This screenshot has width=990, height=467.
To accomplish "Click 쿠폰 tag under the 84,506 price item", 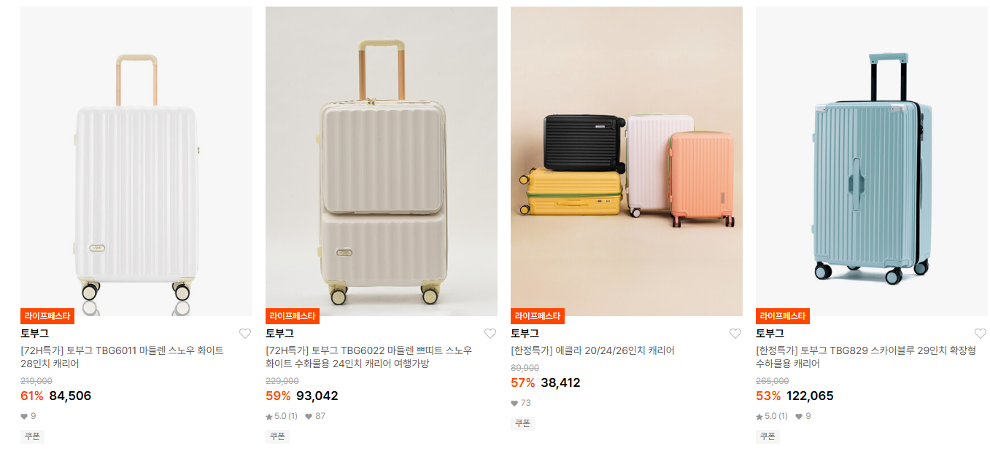I will tap(32, 436).
